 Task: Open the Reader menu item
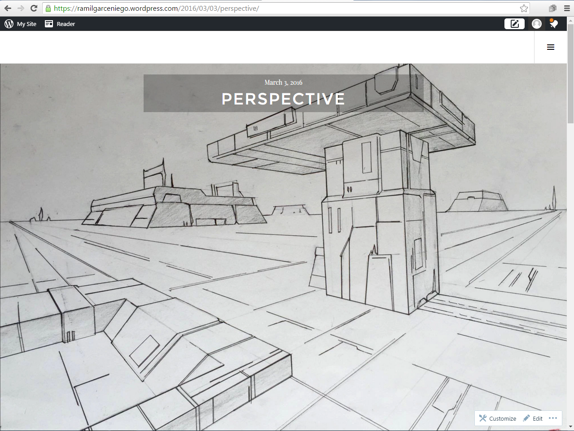[65, 24]
